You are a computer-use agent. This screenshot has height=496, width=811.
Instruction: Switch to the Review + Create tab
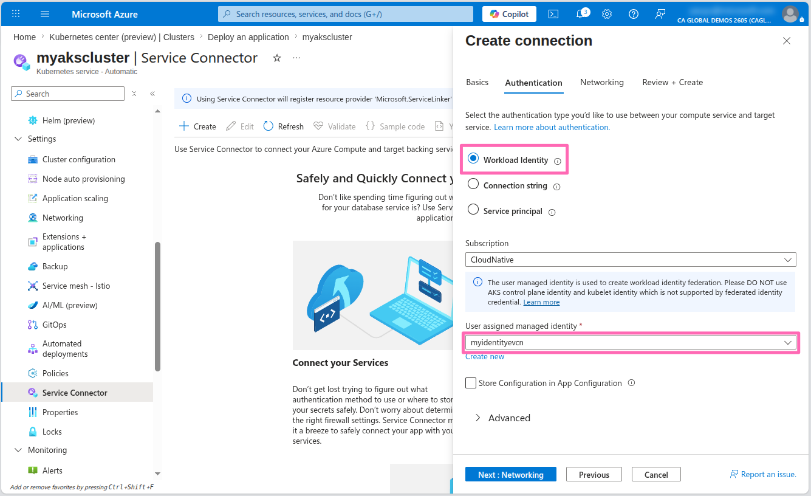pyautogui.click(x=672, y=82)
